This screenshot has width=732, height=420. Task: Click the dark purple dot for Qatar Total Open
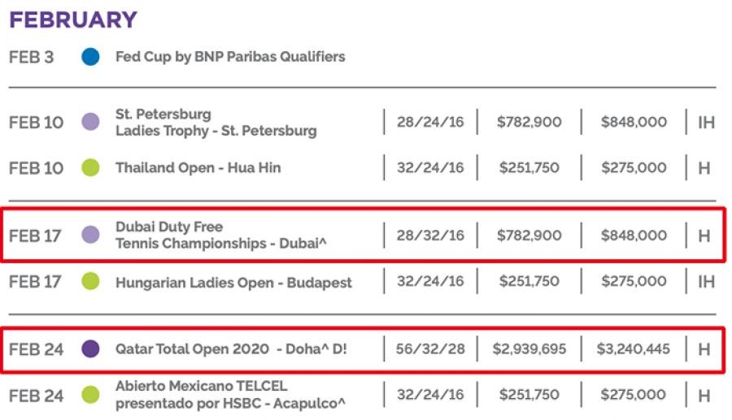90,349
